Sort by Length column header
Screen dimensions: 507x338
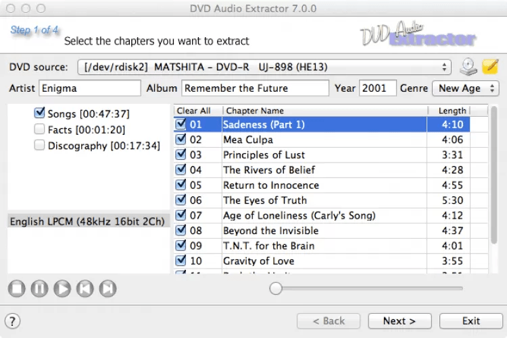click(x=452, y=111)
